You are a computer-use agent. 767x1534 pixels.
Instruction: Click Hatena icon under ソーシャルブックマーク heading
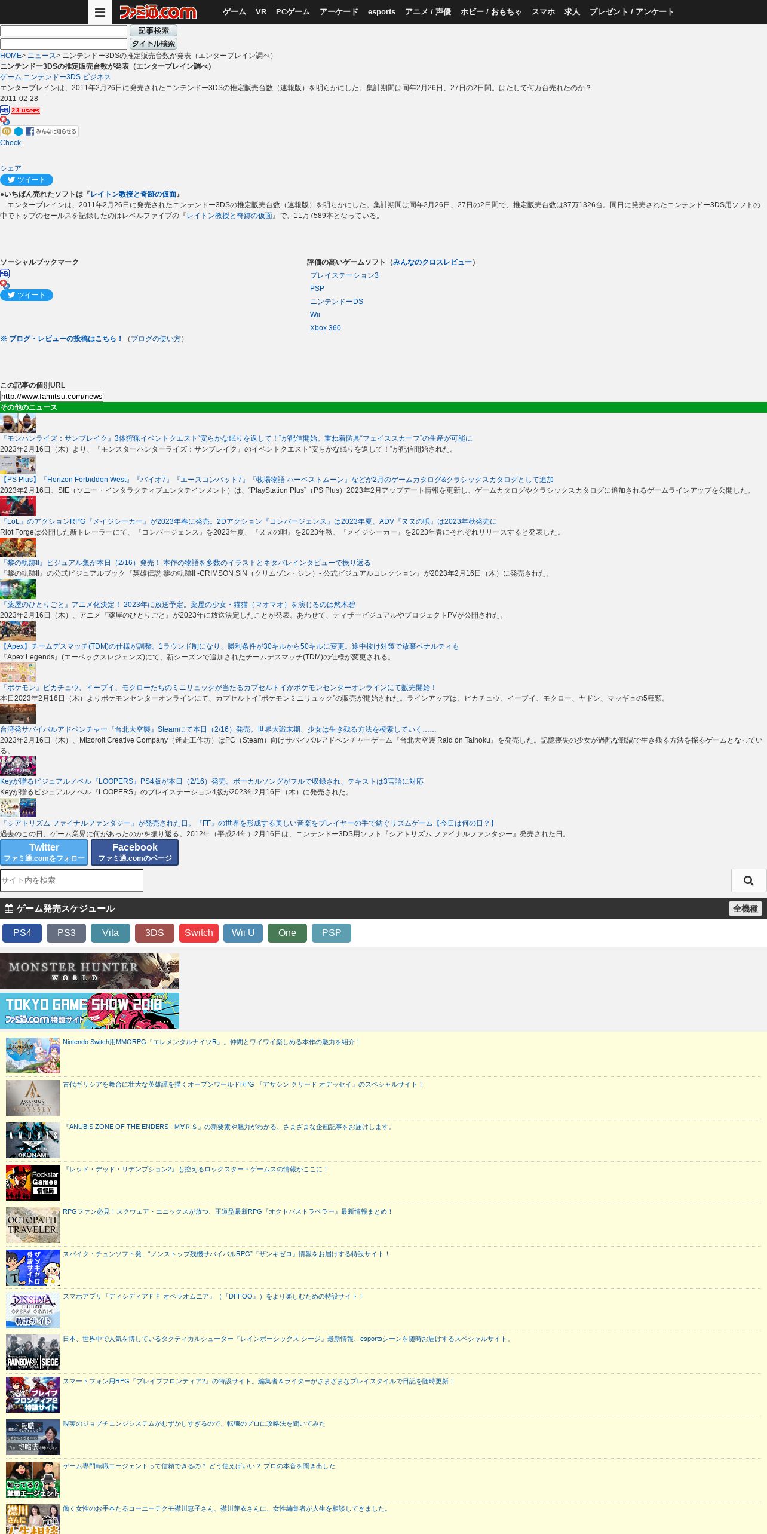click(5, 274)
